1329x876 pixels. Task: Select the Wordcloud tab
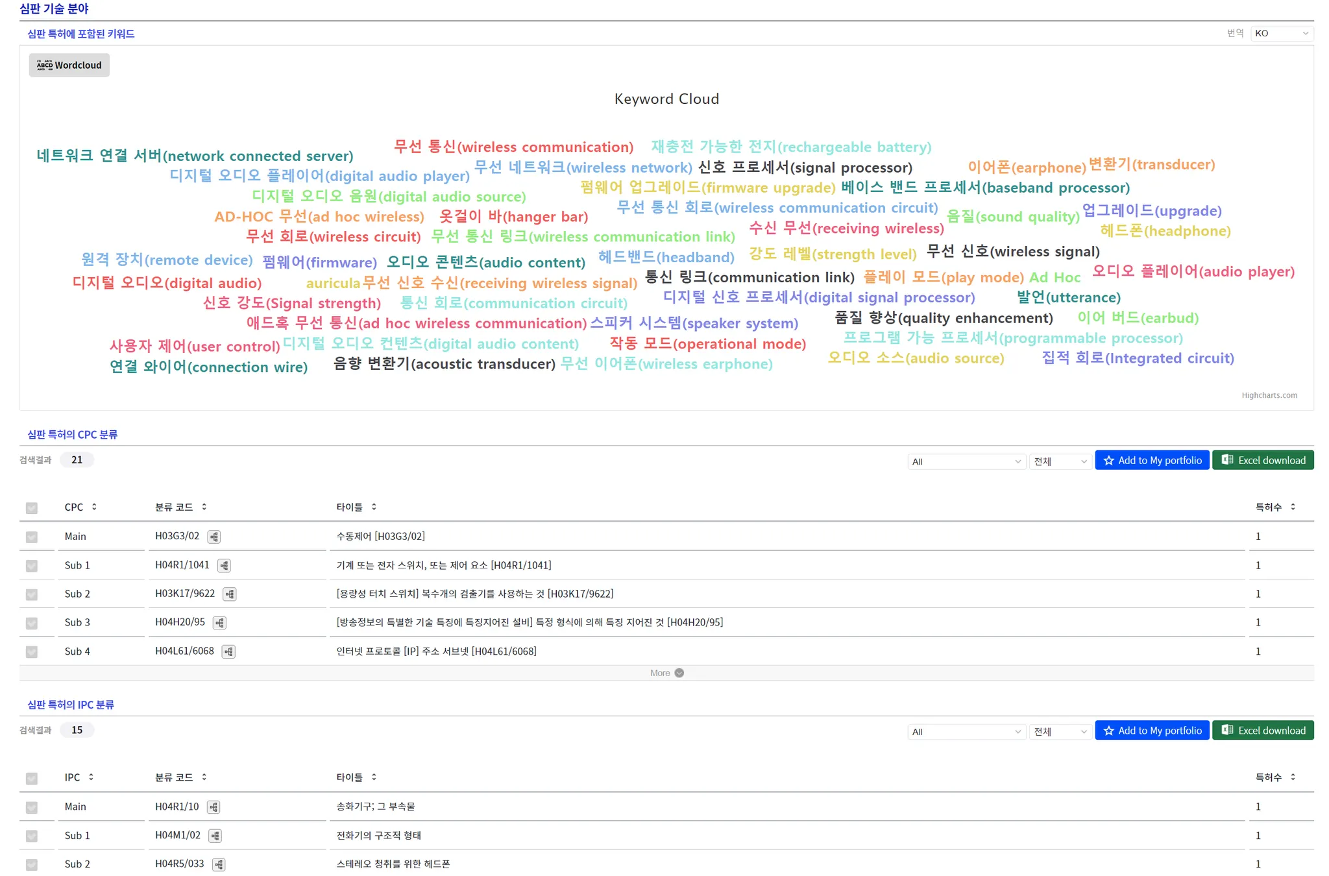69,65
